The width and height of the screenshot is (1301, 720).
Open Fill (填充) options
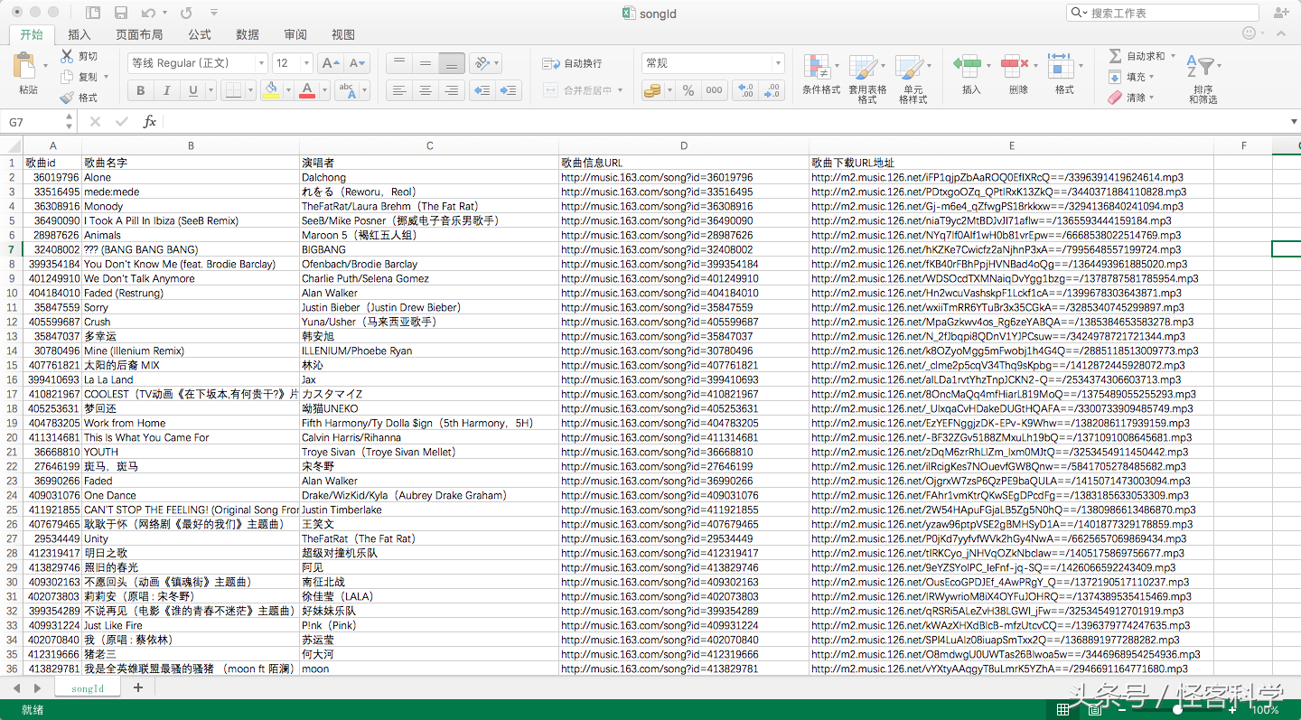pos(1130,77)
